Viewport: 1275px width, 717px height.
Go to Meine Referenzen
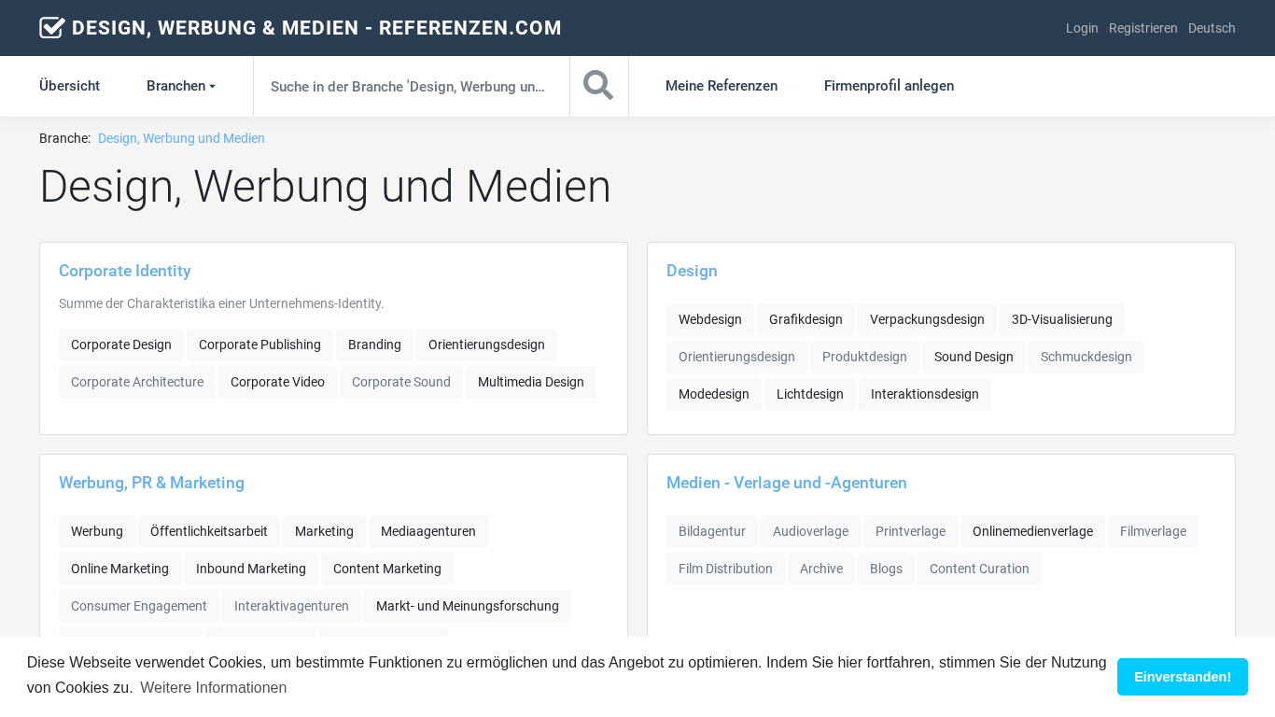[x=722, y=86]
